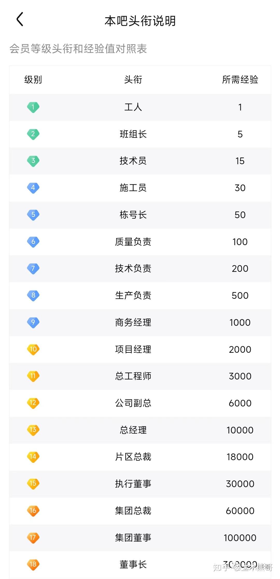
Task: Click the 100000 experience value
Action: click(x=240, y=538)
